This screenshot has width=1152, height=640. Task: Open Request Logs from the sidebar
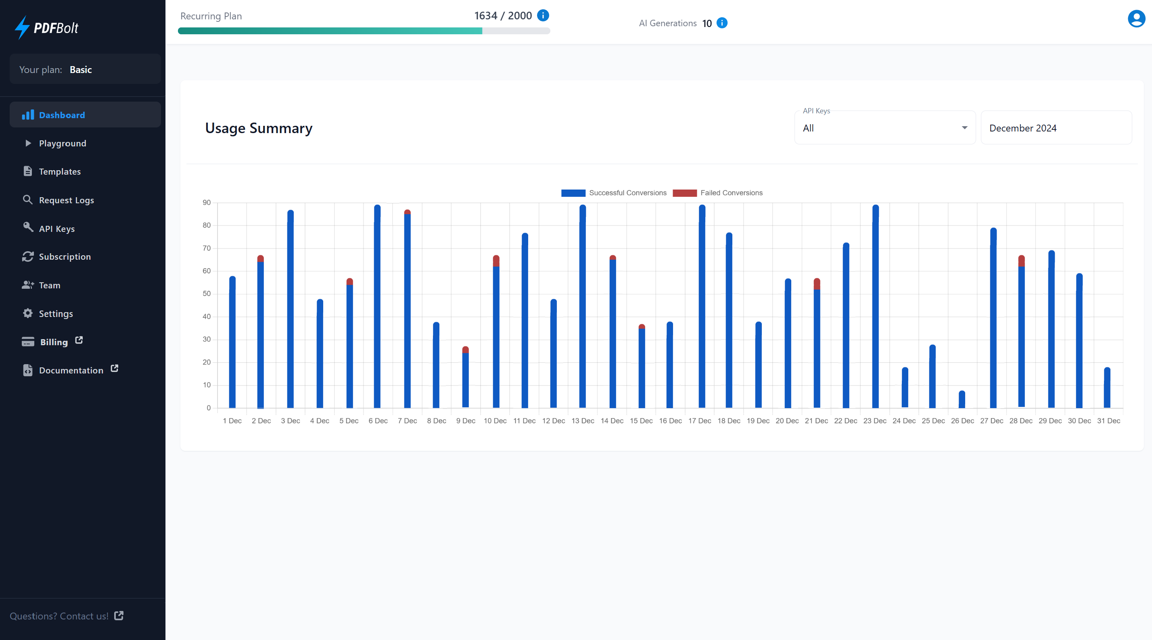[66, 200]
